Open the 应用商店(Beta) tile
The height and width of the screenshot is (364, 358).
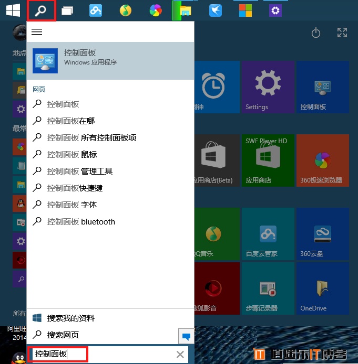click(217, 160)
